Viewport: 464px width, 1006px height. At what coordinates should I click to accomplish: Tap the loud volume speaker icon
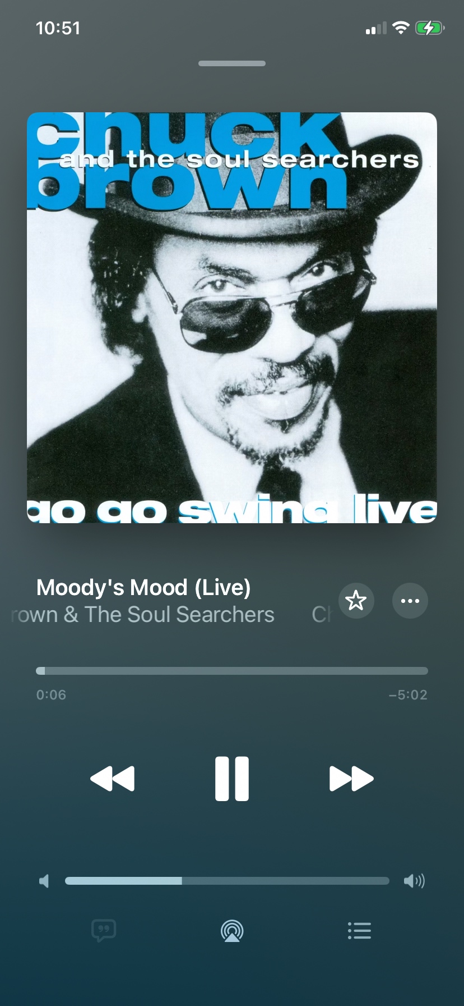click(414, 881)
